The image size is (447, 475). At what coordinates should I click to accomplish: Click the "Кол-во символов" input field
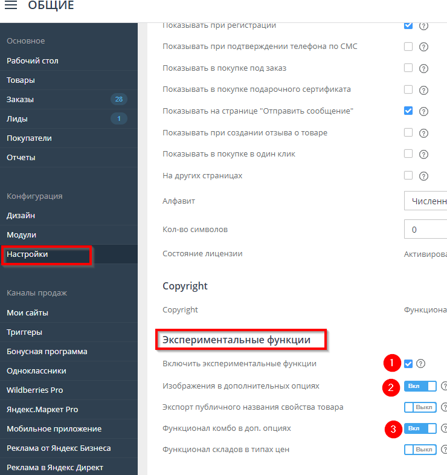(x=425, y=230)
